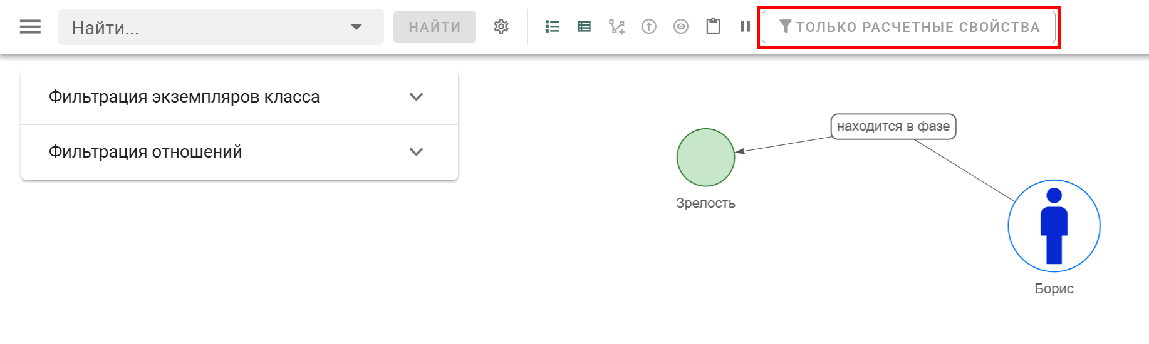The width and height of the screenshot is (1149, 344).
Task: Click the Борис node label text
Action: click(x=1054, y=289)
